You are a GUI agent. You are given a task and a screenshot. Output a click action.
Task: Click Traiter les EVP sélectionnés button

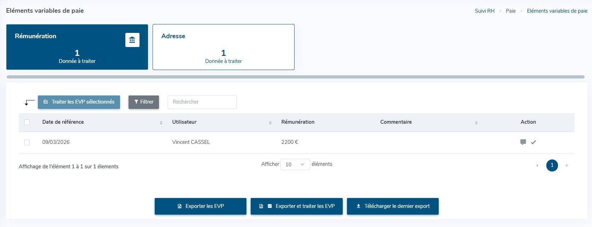coord(79,102)
